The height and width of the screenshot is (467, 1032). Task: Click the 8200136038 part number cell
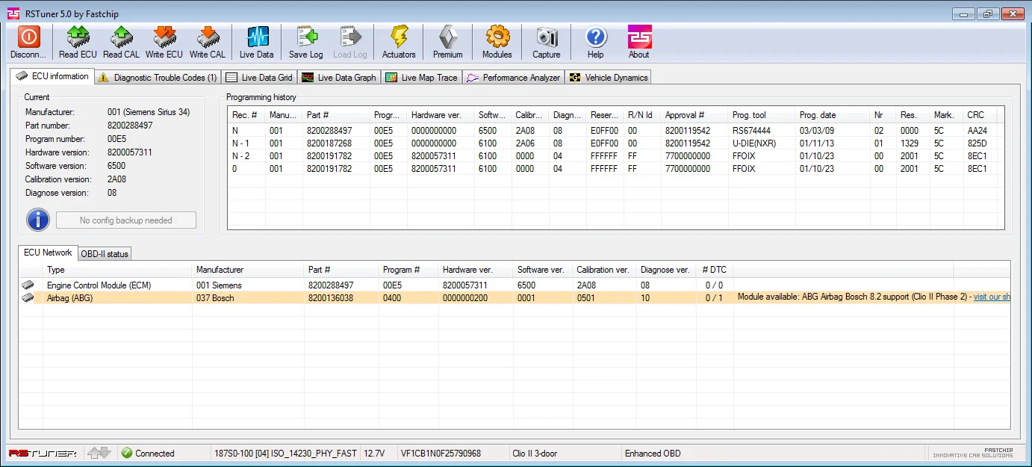point(331,297)
